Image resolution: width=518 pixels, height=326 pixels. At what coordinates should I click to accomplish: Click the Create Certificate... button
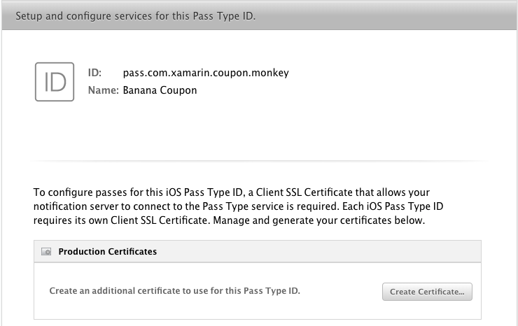(x=427, y=292)
